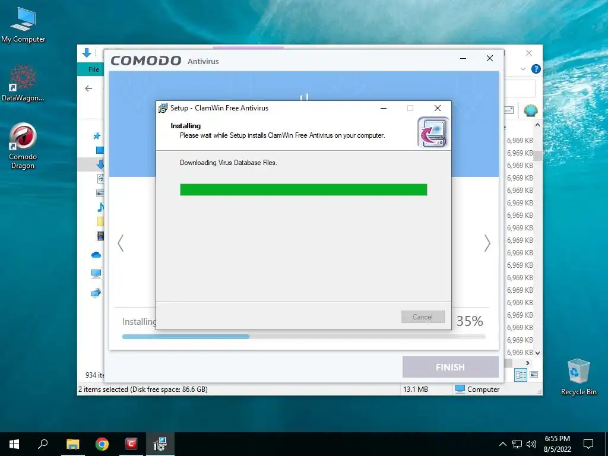Select Network icon in Explorer sidebar

tap(96, 292)
